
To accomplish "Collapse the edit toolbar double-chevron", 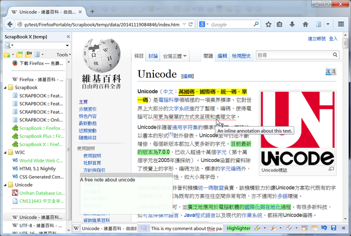I will coord(343,228).
